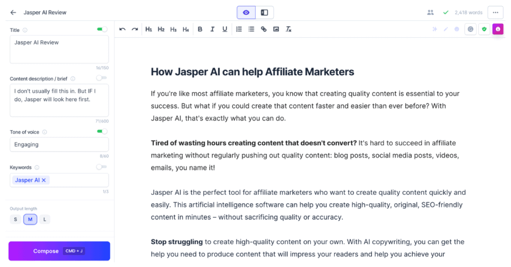511x267 pixels.
Task: Click paragraph starting Jasper AI is the perfect tool
Action: click(x=308, y=205)
